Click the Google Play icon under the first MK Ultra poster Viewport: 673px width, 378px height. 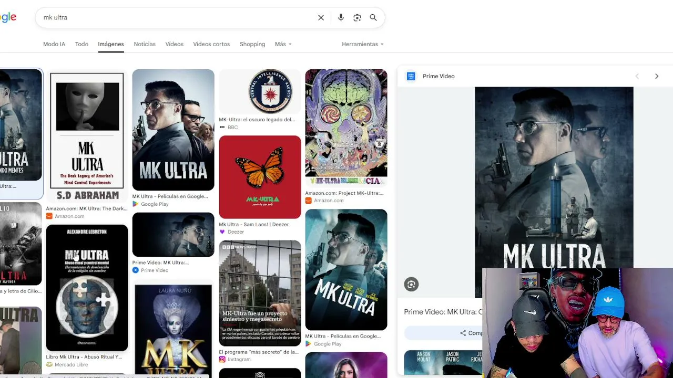coord(135,204)
